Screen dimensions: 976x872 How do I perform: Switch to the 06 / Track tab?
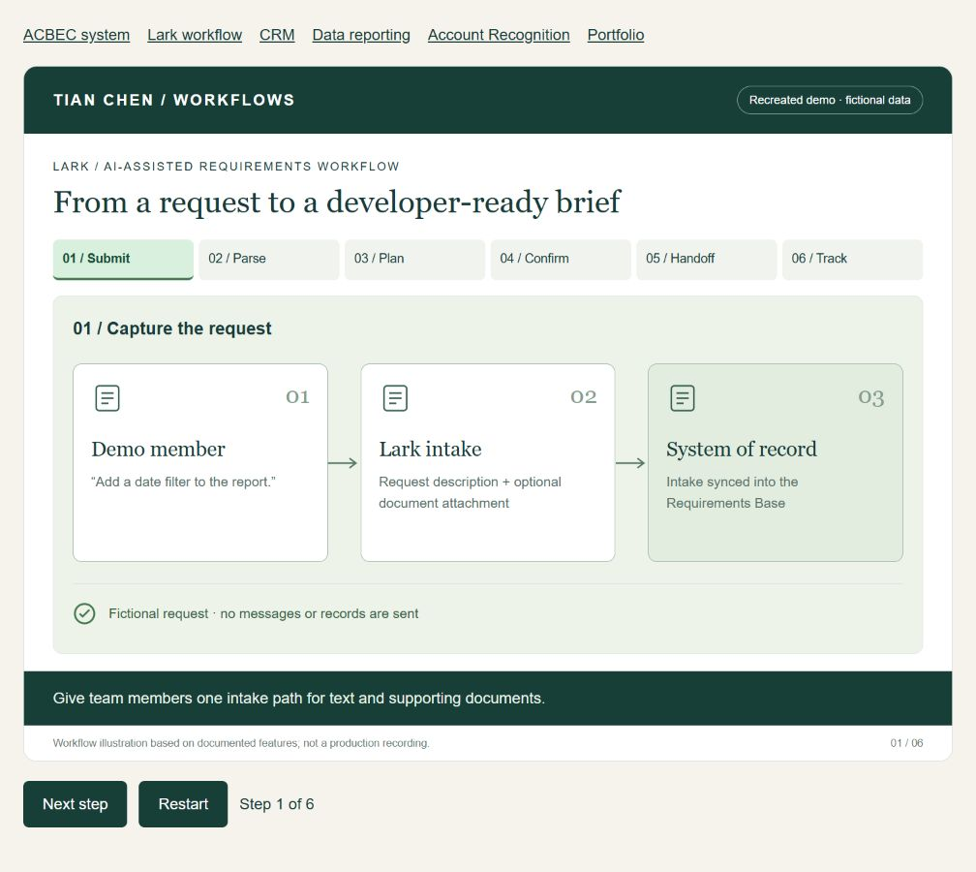[852, 259]
